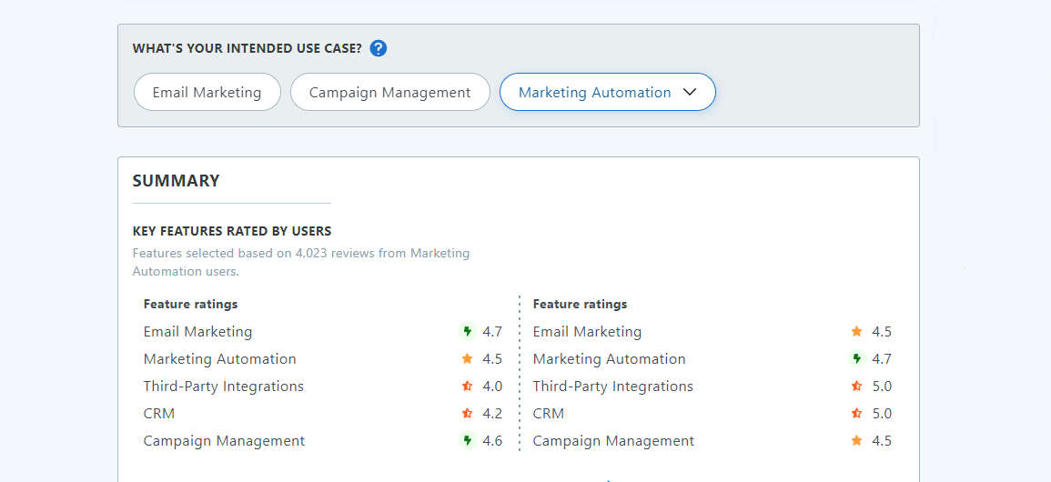Click the use case help question-mark icon

tap(379, 48)
